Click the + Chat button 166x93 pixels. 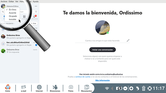tap(33, 23)
